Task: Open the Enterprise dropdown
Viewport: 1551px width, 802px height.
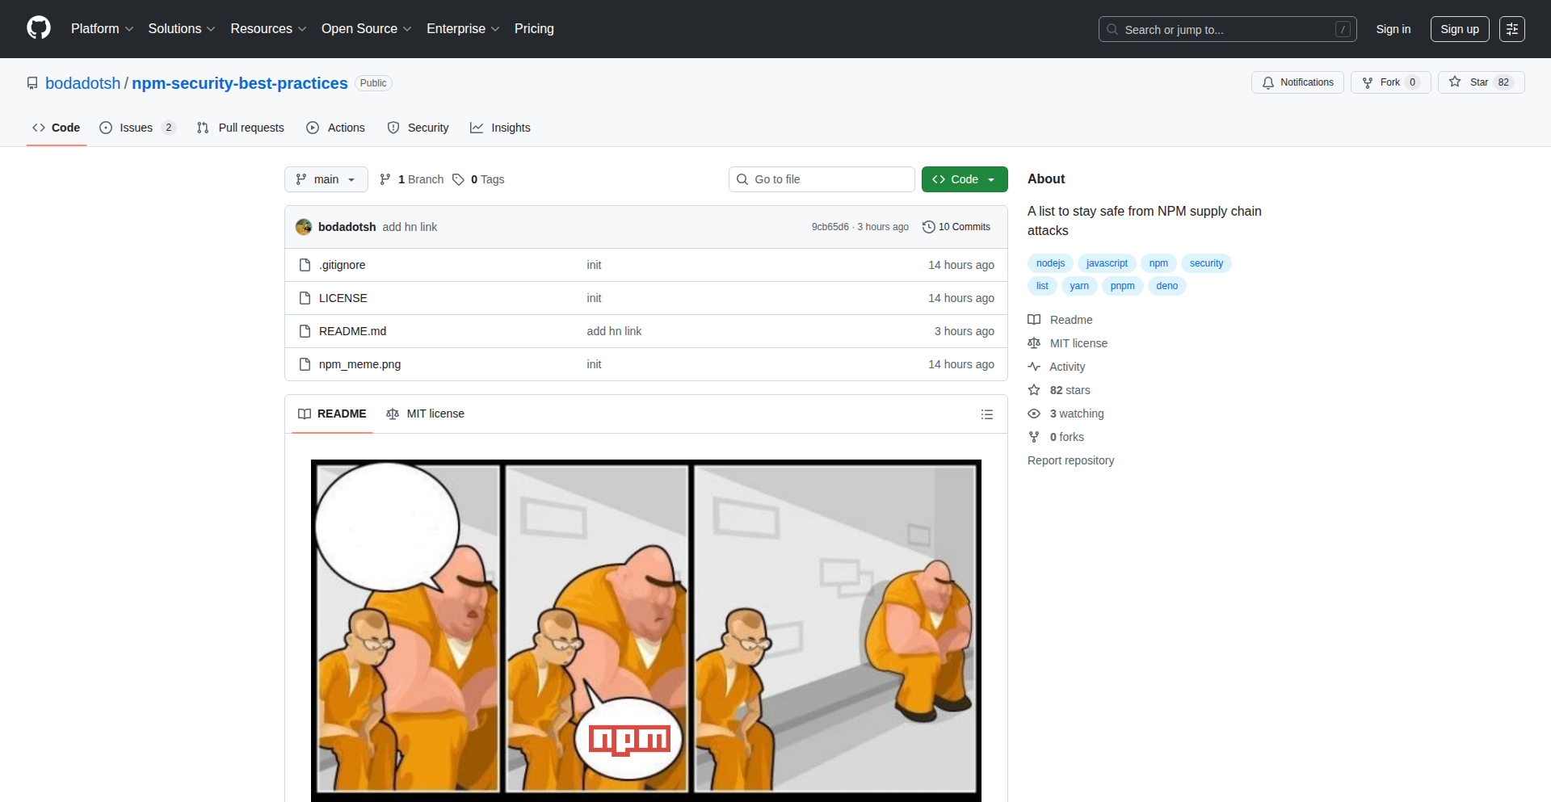Action: click(463, 29)
